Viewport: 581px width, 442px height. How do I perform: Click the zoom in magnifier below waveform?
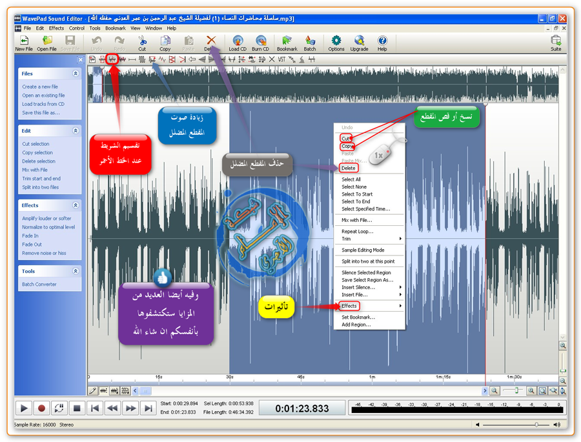pyautogui.click(x=531, y=390)
